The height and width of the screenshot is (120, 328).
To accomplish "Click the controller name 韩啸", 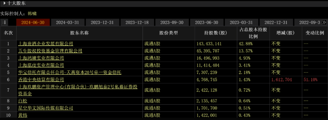I will (32, 14).
